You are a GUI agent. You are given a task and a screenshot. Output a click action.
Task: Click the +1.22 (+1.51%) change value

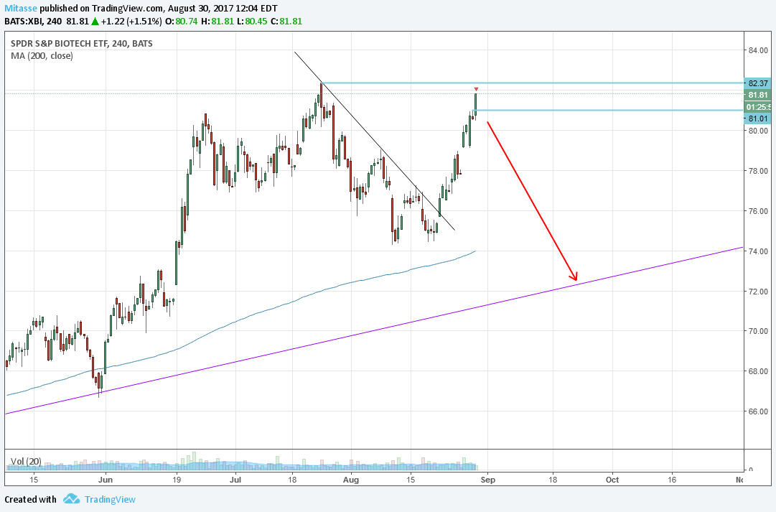pos(131,22)
